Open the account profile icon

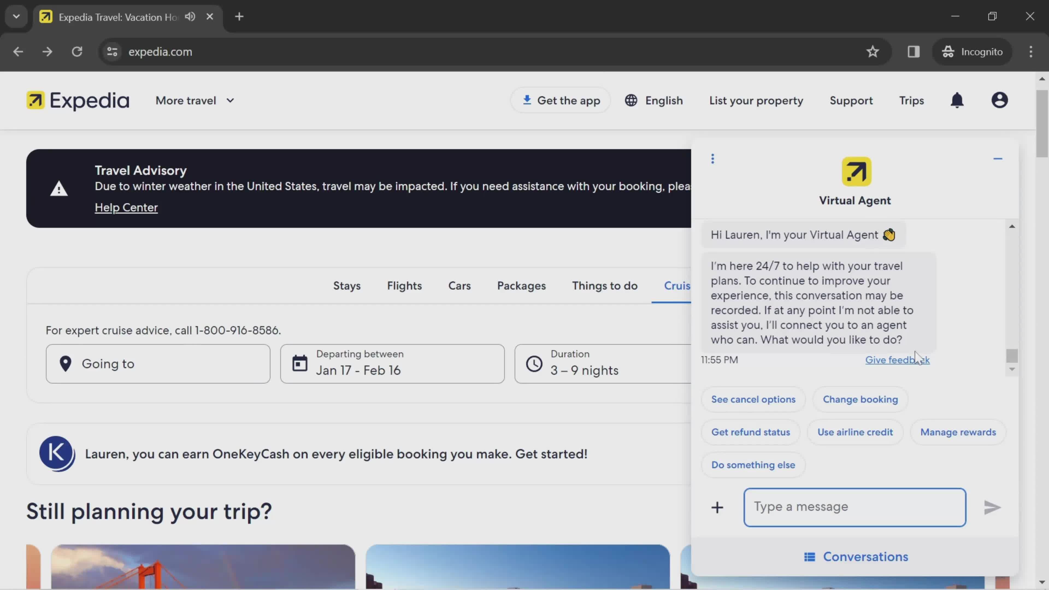click(x=999, y=100)
